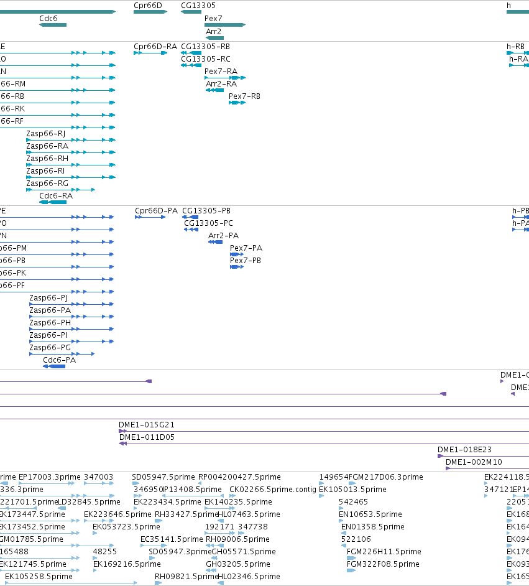The width and height of the screenshot is (529, 586).
Task: Select the RP004200427.5prime EST
Action: [x=200, y=483]
